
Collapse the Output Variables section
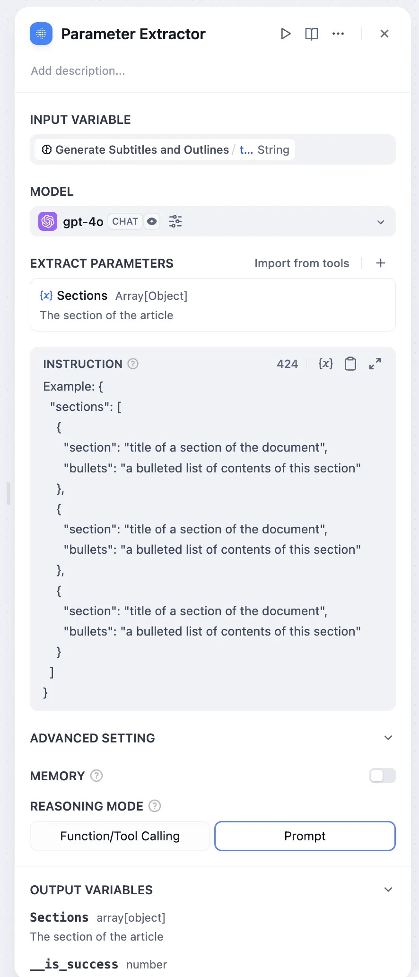pyautogui.click(x=388, y=890)
